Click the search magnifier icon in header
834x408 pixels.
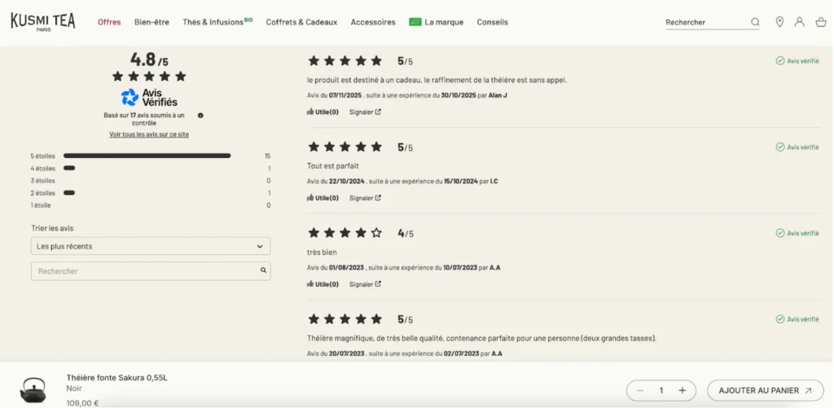click(x=755, y=22)
